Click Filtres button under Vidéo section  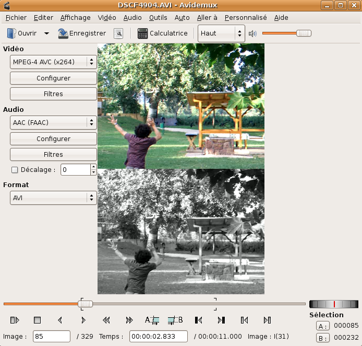pos(53,94)
